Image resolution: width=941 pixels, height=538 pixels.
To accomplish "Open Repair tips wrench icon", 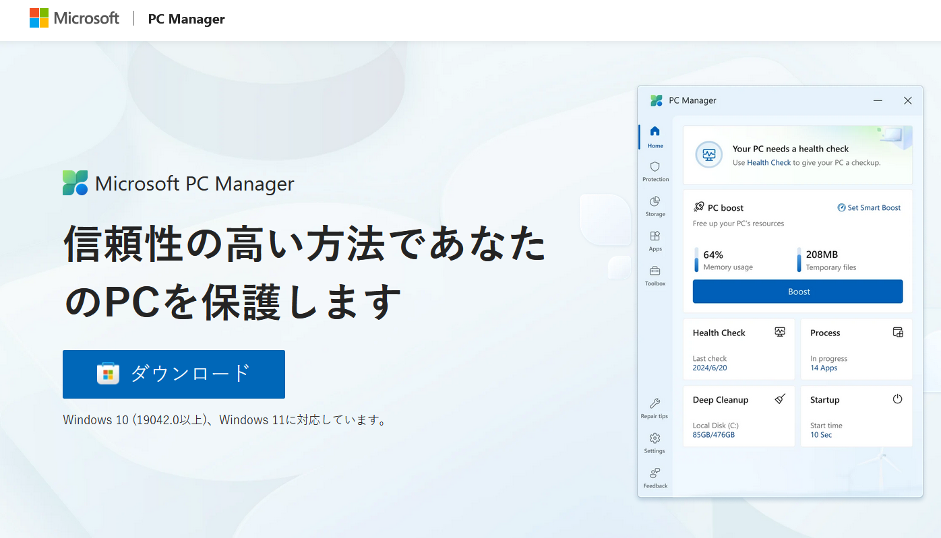I will [x=655, y=408].
